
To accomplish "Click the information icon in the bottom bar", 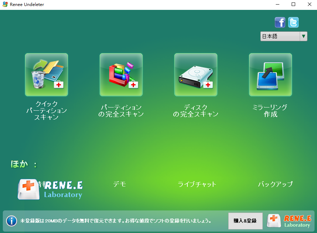I will point(12,221).
